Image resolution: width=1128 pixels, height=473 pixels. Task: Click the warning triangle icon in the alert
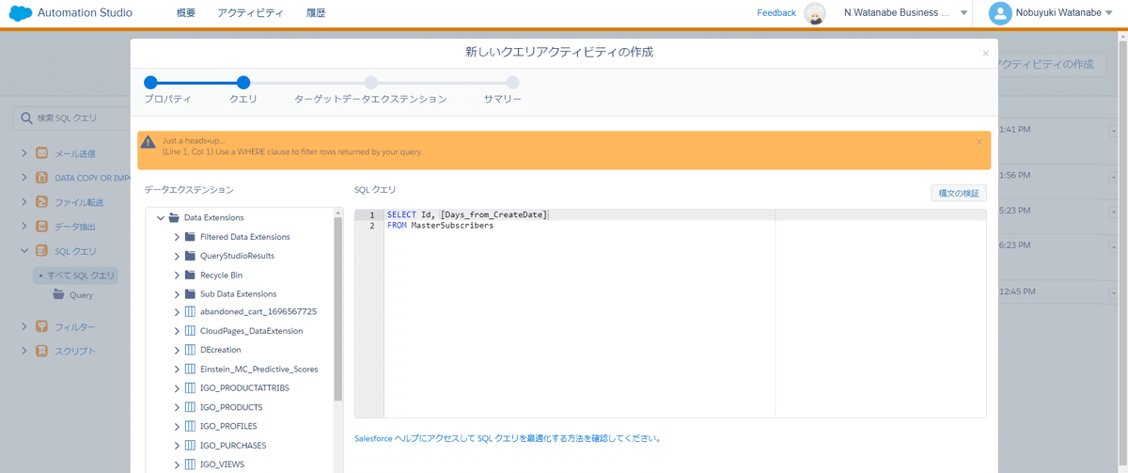[x=149, y=143]
